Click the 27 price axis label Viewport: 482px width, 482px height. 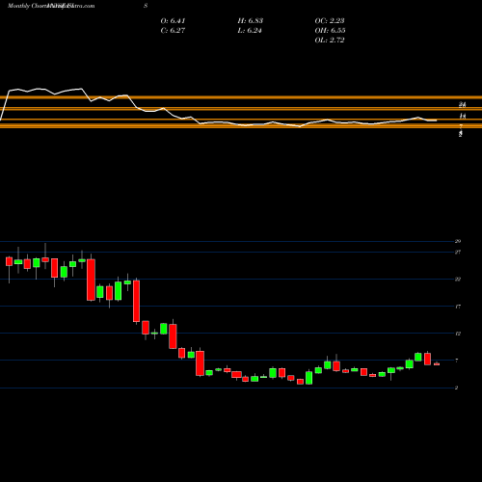[458, 253]
